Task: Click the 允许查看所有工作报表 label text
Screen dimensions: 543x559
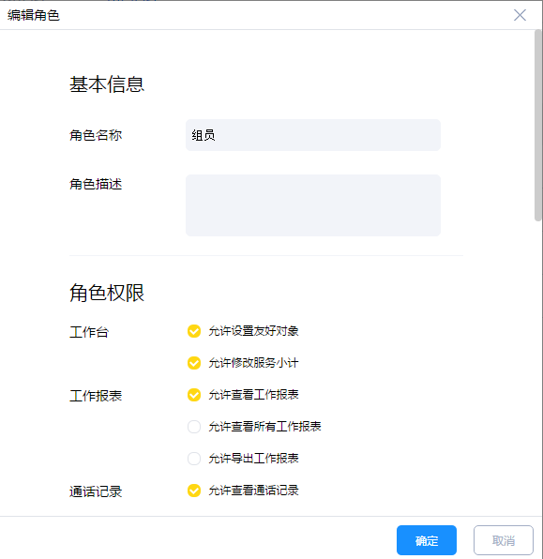Action: click(x=264, y=427)
